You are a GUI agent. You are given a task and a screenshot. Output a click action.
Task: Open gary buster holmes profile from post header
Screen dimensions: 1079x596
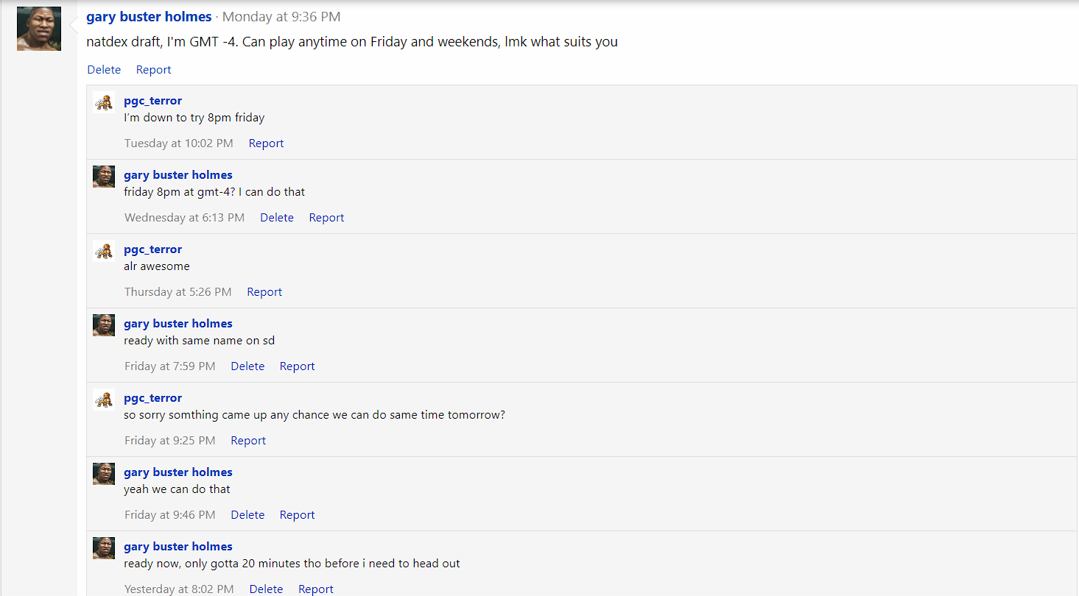point(149,16)
